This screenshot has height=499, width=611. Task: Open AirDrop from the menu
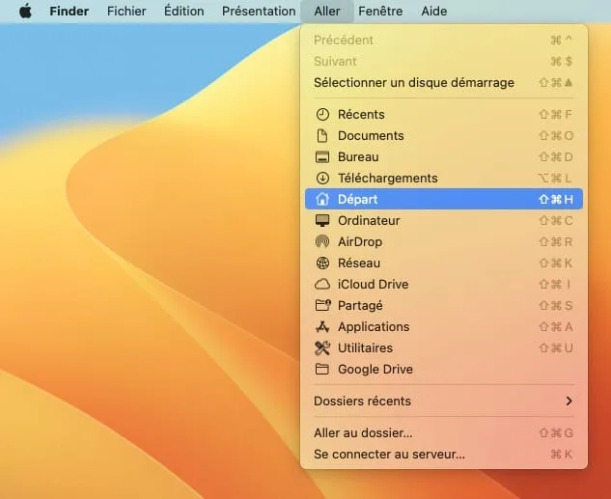click(444, 241)
